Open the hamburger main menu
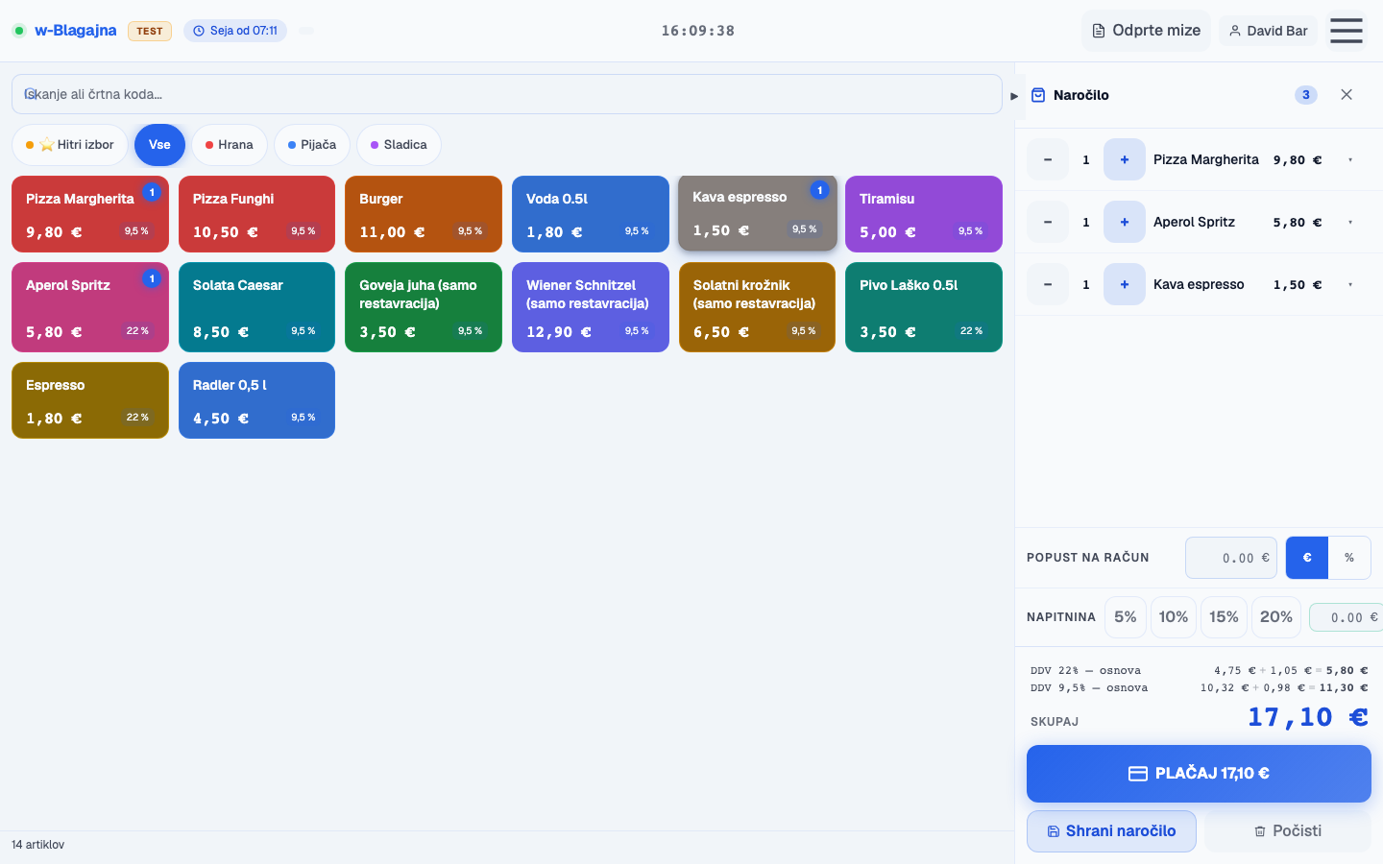The image size is (1383, 864). [x=1346, y=31]
